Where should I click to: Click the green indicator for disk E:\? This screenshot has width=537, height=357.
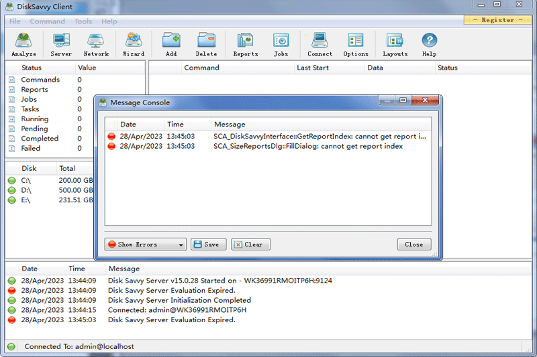pos(12,200)
